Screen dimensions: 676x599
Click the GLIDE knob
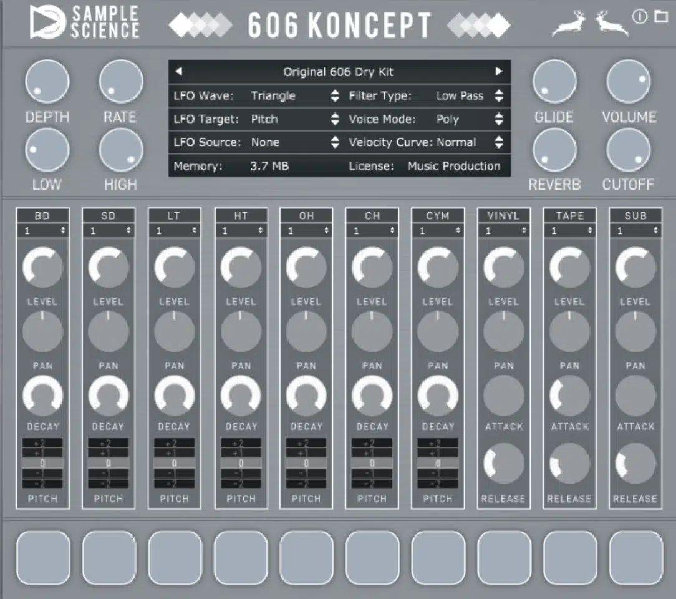(554, 81)
